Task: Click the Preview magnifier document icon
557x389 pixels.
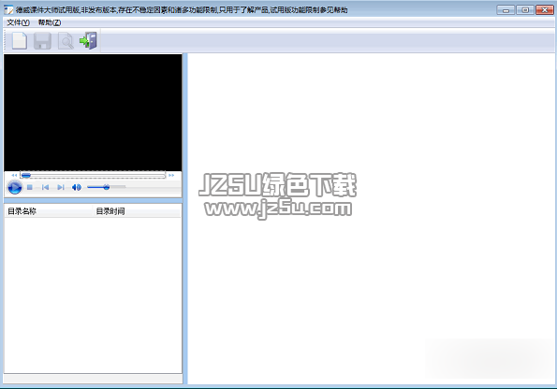Action: pos(66,41)
